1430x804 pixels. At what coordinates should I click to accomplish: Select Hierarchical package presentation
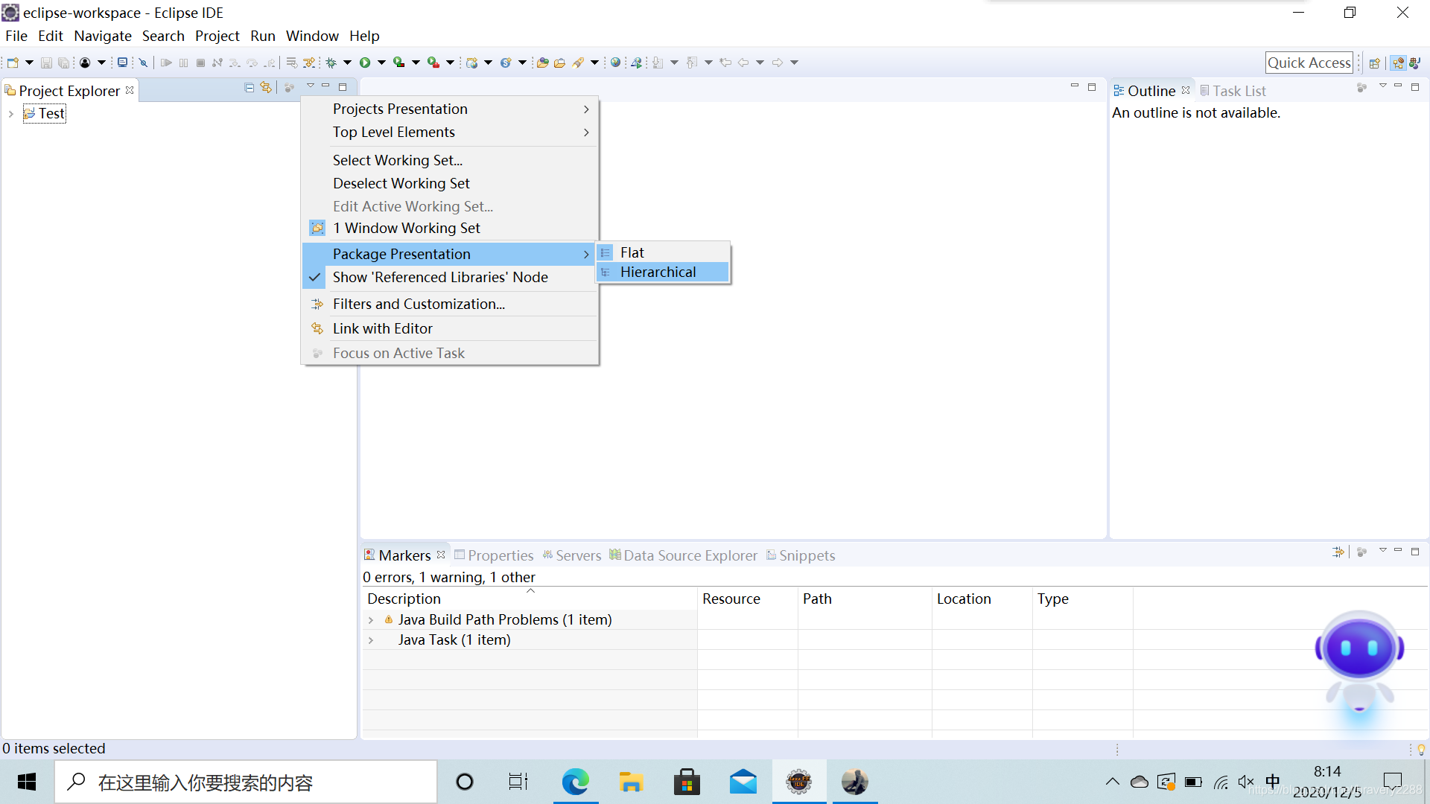(x=658, y=272)
